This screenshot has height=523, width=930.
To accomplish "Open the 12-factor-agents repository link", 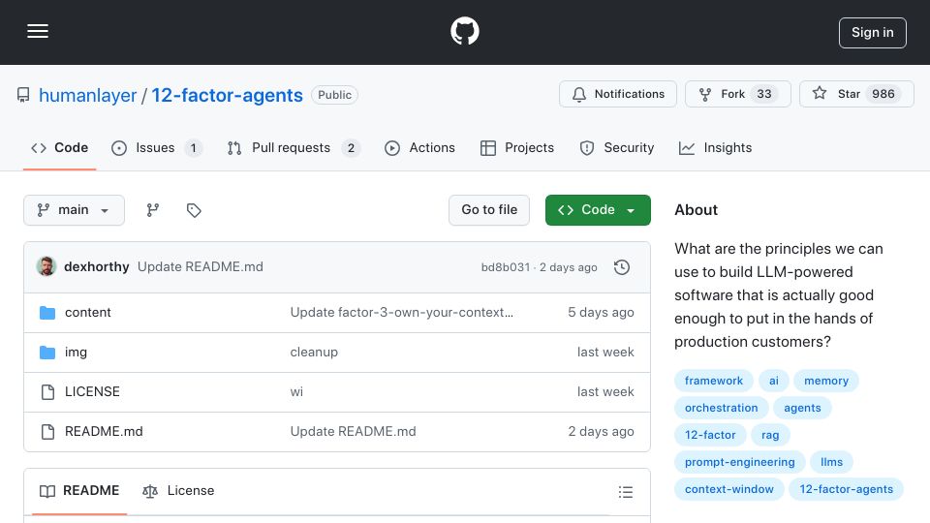I will coord(227,96).
